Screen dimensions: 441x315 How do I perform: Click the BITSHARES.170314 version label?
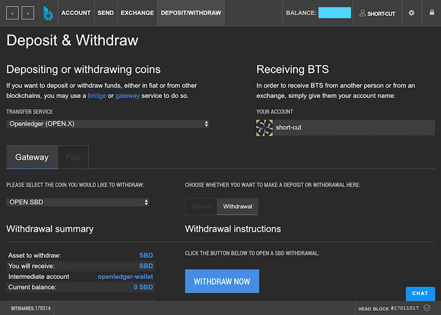click(x=30, y=308)
